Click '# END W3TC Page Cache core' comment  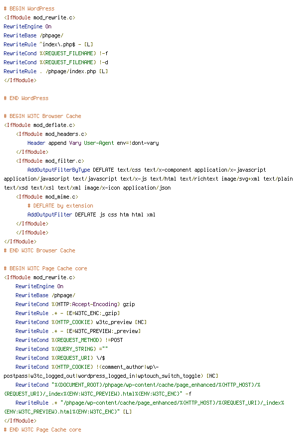point(42,430)
